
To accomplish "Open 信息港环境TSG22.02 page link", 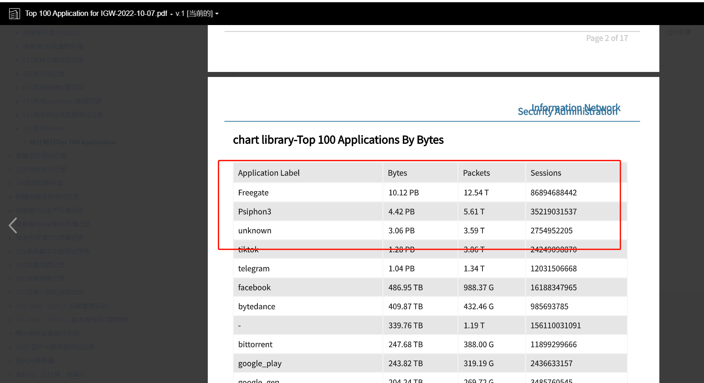I will 51,33.
